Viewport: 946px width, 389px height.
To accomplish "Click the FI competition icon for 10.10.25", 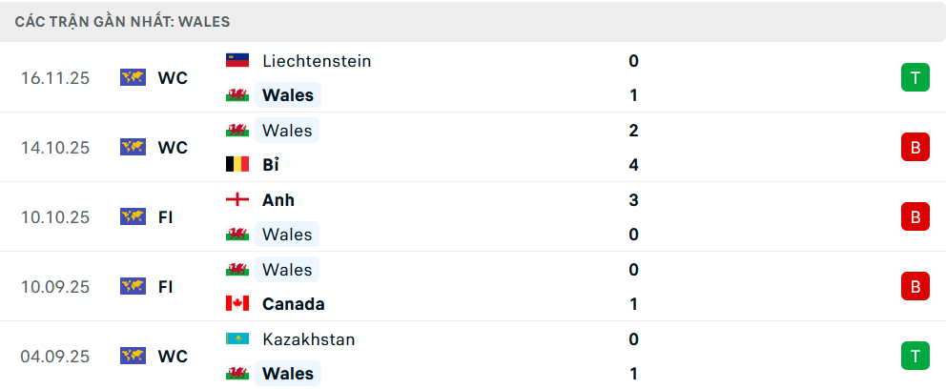I will tap(133, 217).
